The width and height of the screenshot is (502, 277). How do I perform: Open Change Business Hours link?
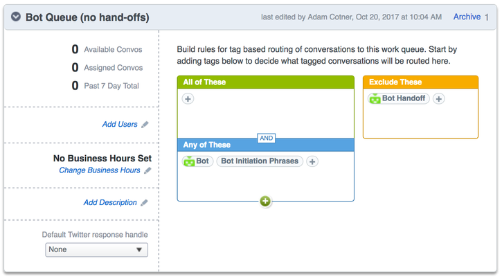(x=100, y=170)
